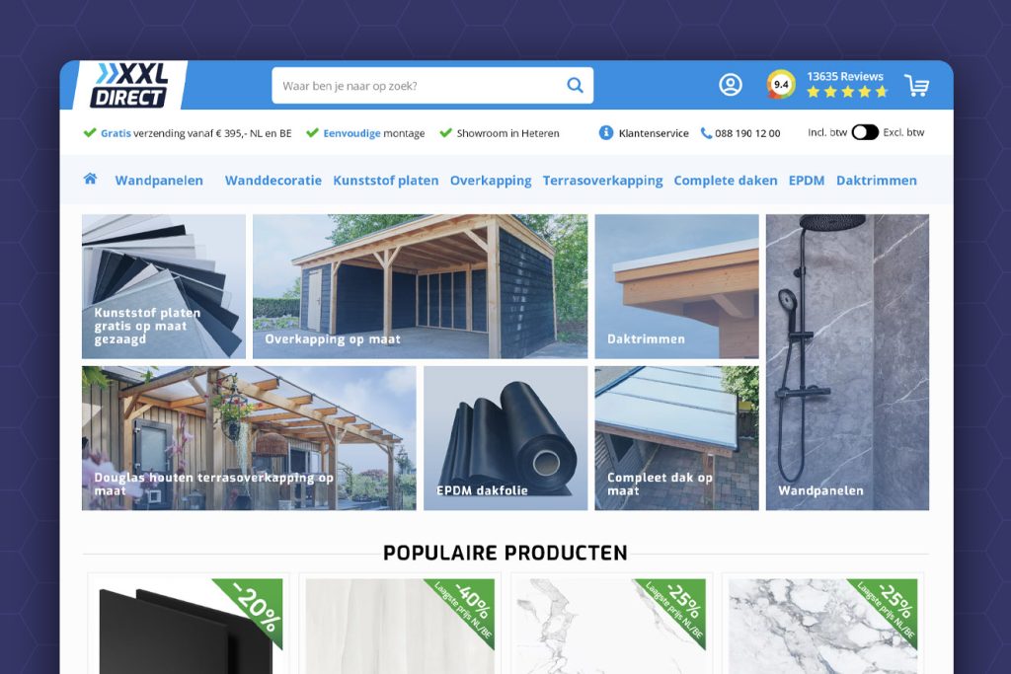Open the shopping cart icon
The image size is (1011, 674).
(916, 86)
